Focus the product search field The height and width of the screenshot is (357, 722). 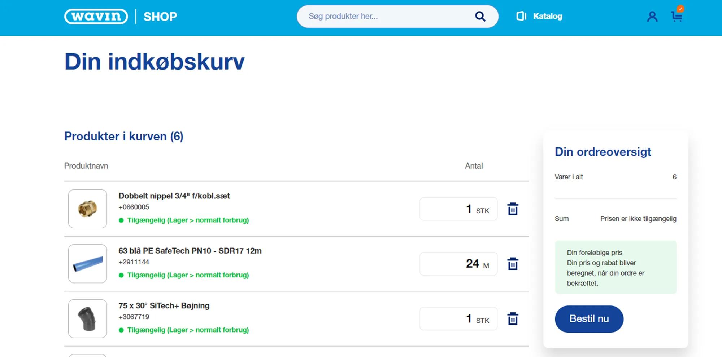(397, 16)
